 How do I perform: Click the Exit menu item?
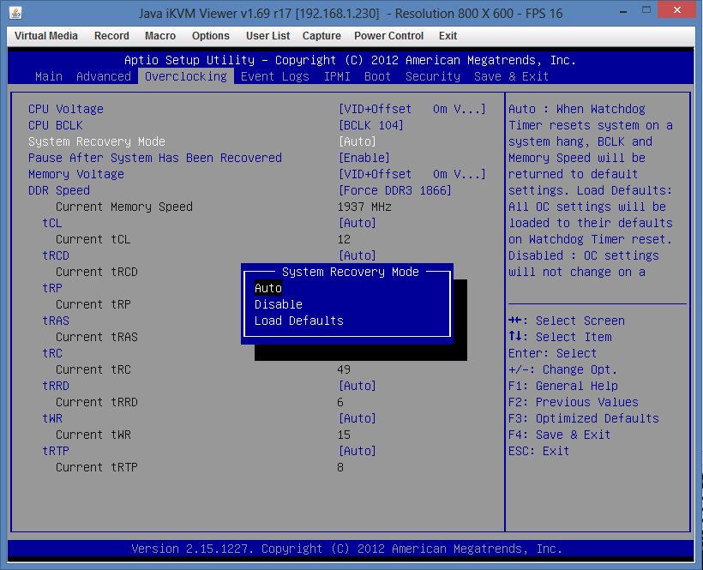(448, 36)
